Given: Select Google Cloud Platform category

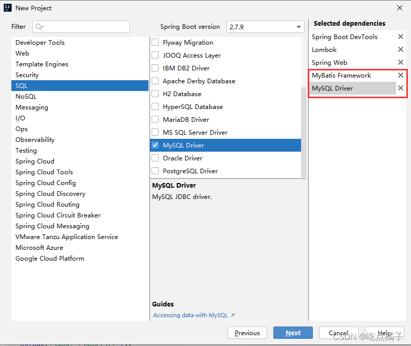Looking at the screenshot, I should pos(80,259).
